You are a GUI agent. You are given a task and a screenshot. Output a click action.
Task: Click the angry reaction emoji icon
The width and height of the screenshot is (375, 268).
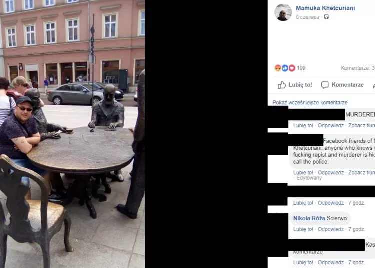click(278, 68)
